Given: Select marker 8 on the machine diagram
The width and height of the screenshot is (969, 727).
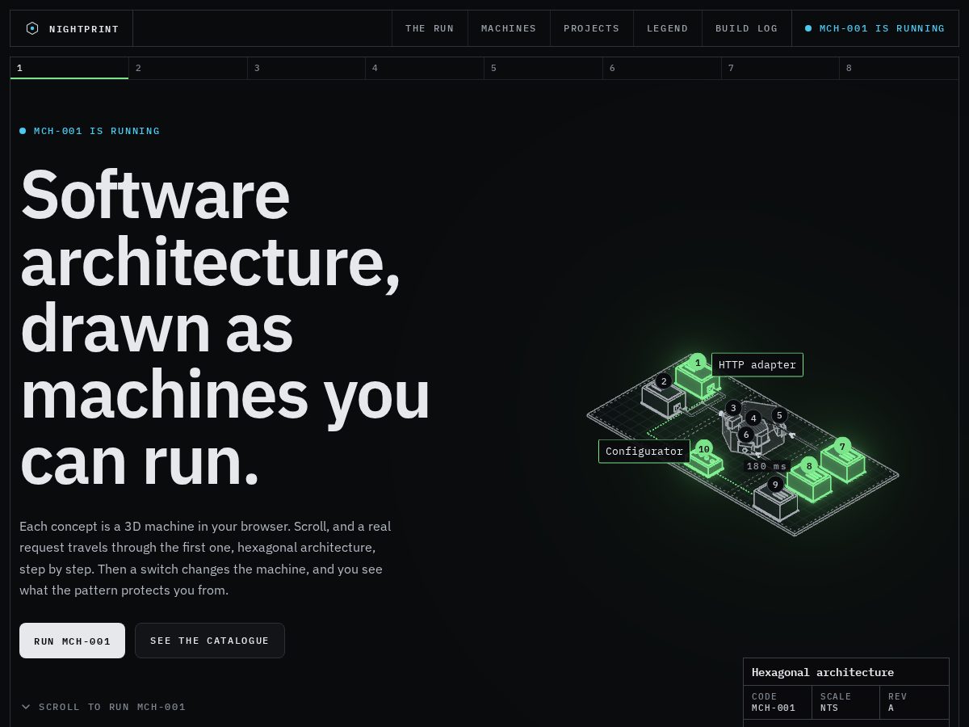Looking at the screenshot, I should pyautogui.click(x=809, y=466).
